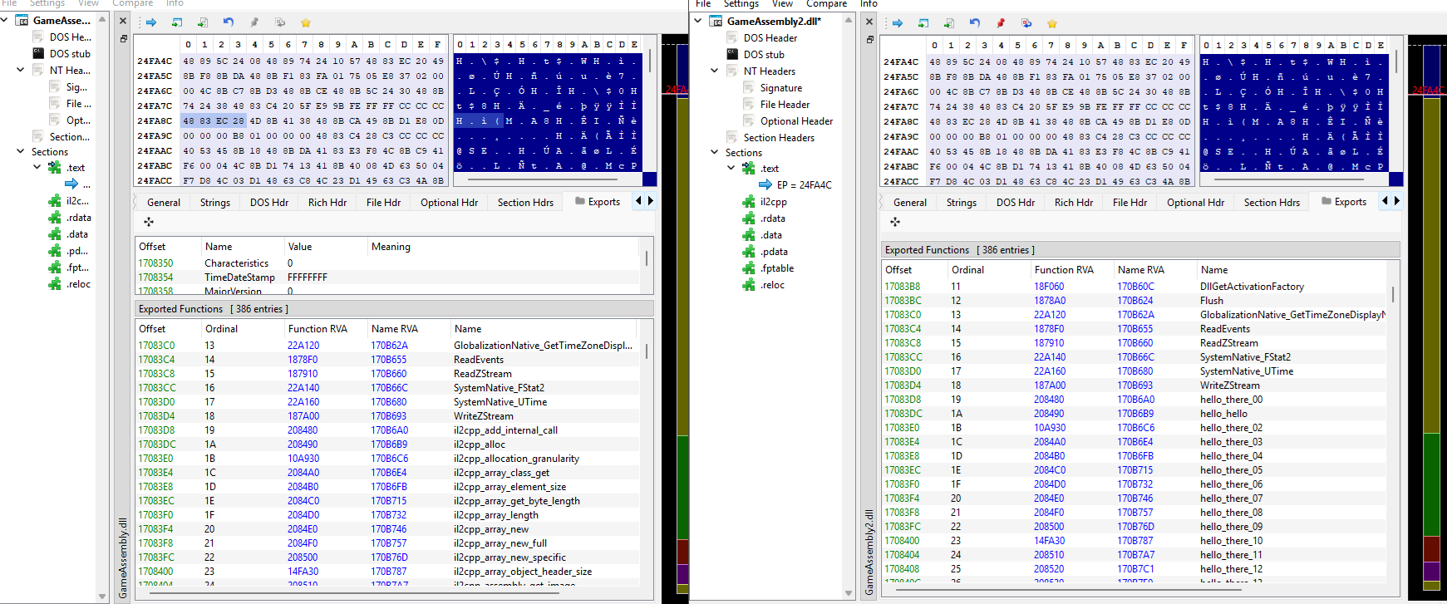Switch to General tab in GameAssembly2 window
The height and width of the screenshot is (604, 1447).
(x=910, y=202)
